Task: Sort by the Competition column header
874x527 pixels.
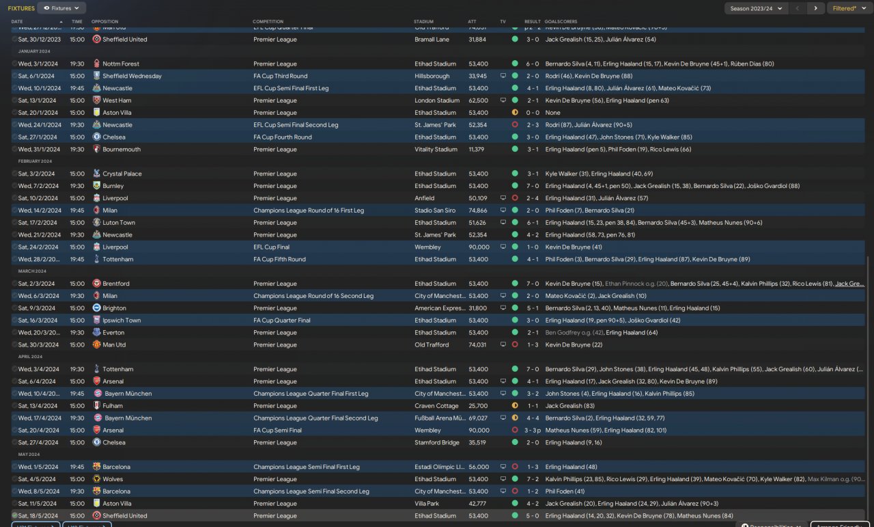Action: tap(268, 22)
